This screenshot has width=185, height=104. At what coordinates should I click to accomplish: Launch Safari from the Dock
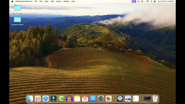point(46,99)
